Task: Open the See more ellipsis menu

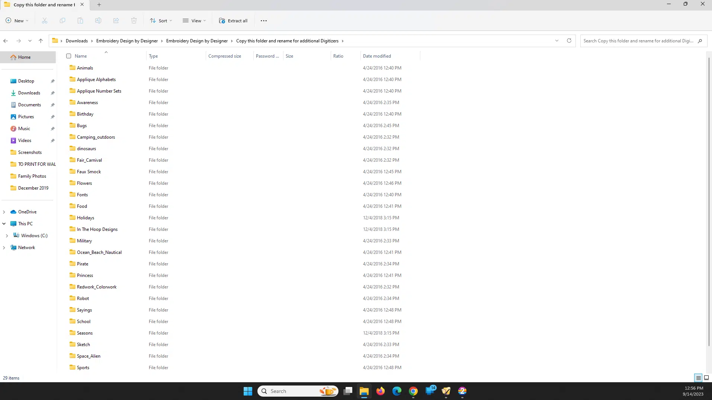Action: (264, 21)
